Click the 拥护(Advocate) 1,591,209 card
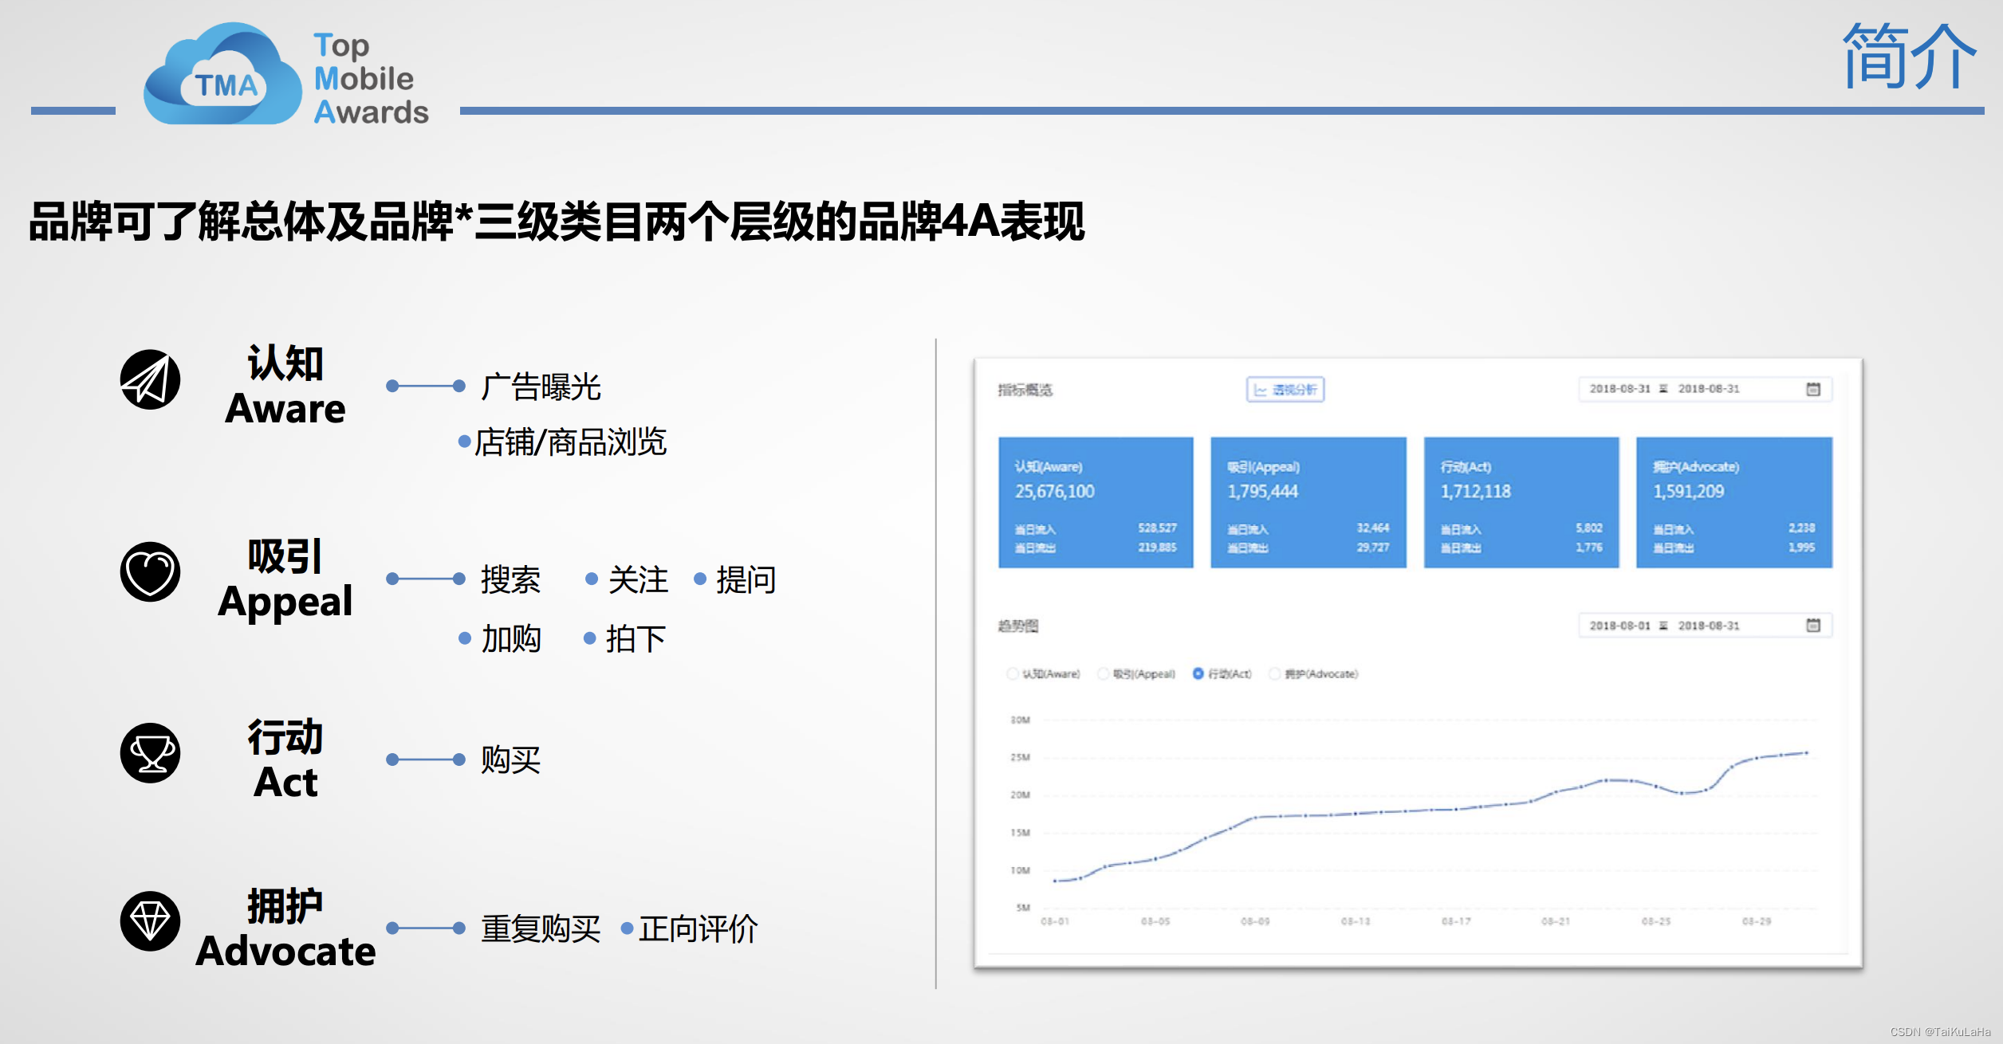 tap(1734, 502)
